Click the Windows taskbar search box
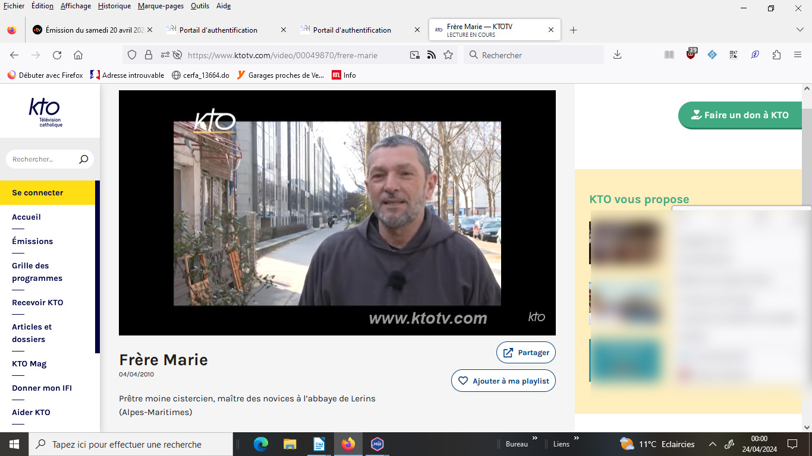This screenshot has height=456, width=812. [x=131, y=444]
